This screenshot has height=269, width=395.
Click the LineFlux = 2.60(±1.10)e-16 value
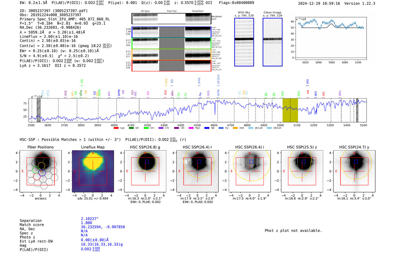click(49, 36)
